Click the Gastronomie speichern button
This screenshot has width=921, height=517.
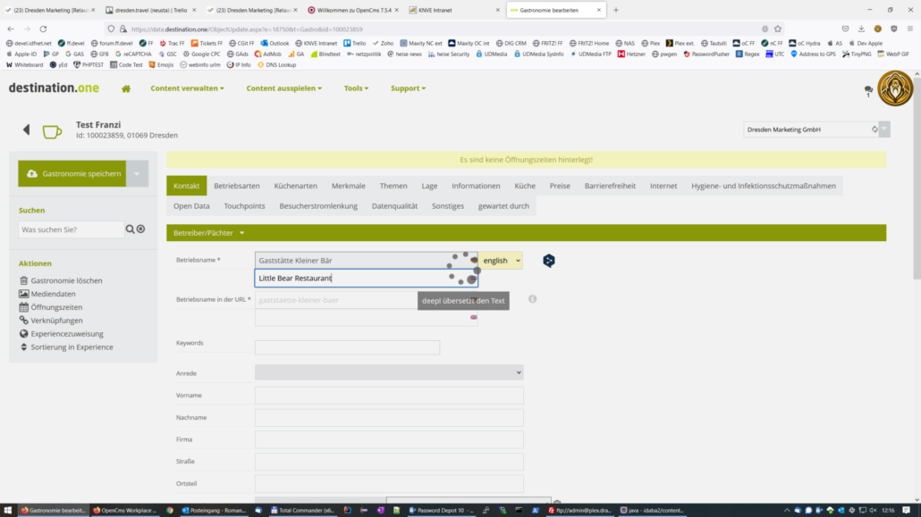[72, 174]
